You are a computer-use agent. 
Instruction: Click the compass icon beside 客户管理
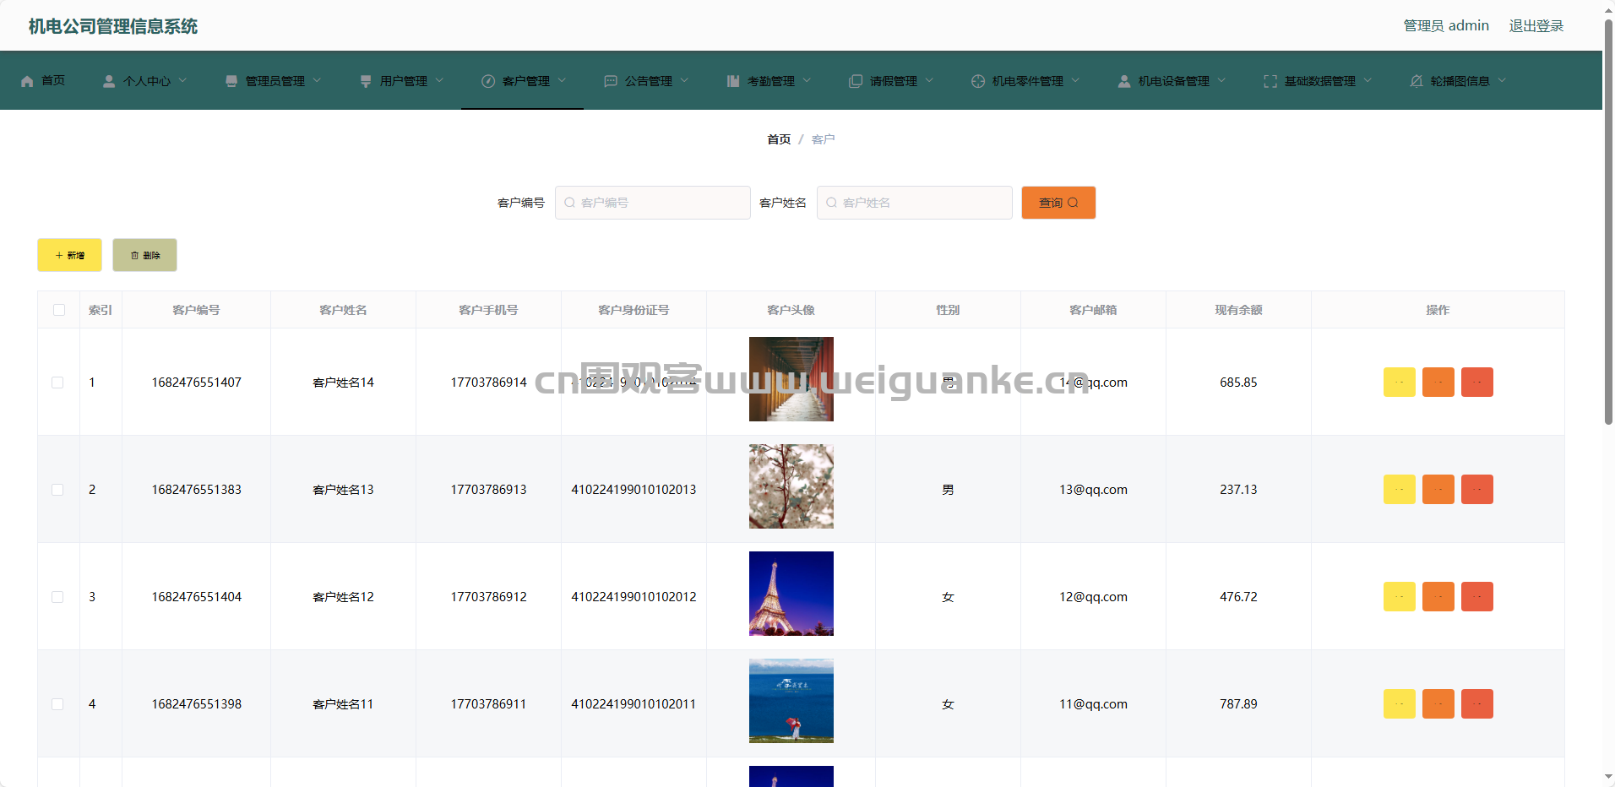488,81
